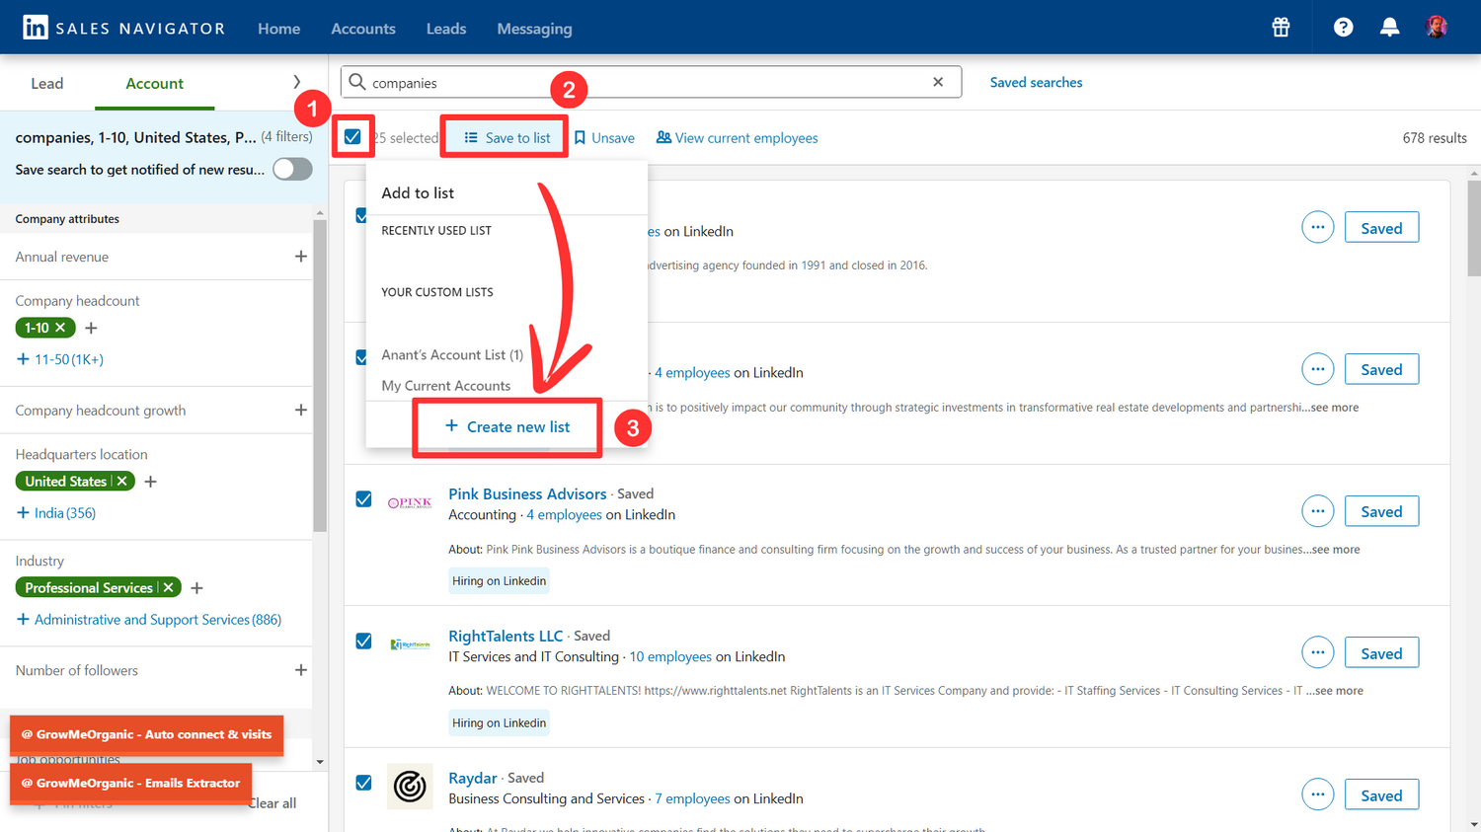Remove the 1-10 headcount filter
The image size is (1481, 832).
click(x=60, y=328)
